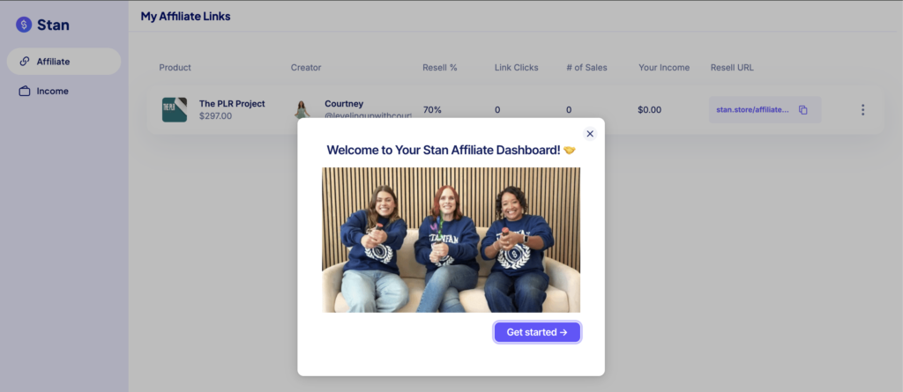Open The PLR Project product thumbnail

(174, 109)
